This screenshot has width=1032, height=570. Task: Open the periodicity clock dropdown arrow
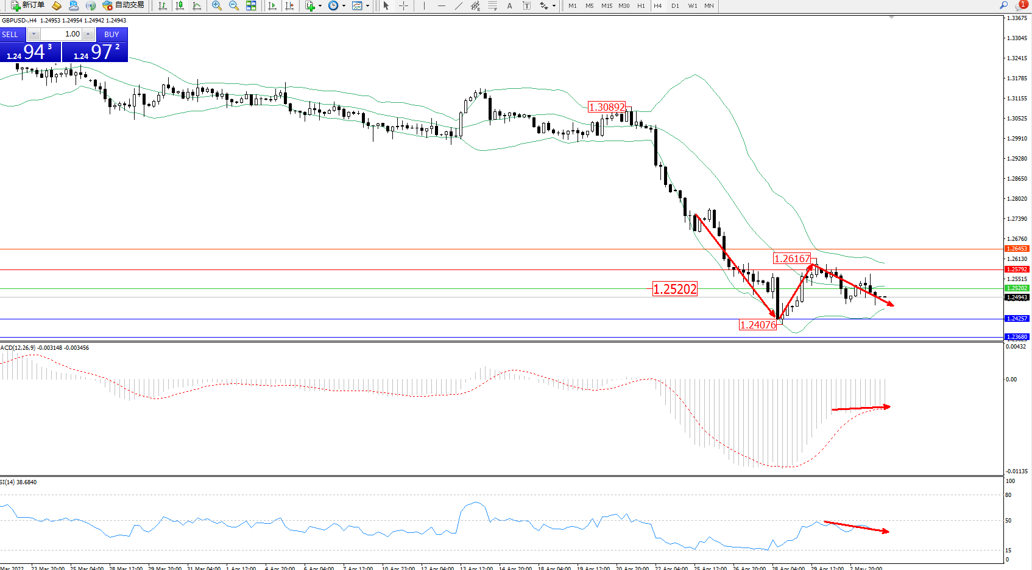344,6
